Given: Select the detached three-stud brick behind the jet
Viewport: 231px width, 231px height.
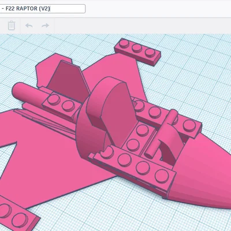Looking at the screenshot, I should [137, 51].
